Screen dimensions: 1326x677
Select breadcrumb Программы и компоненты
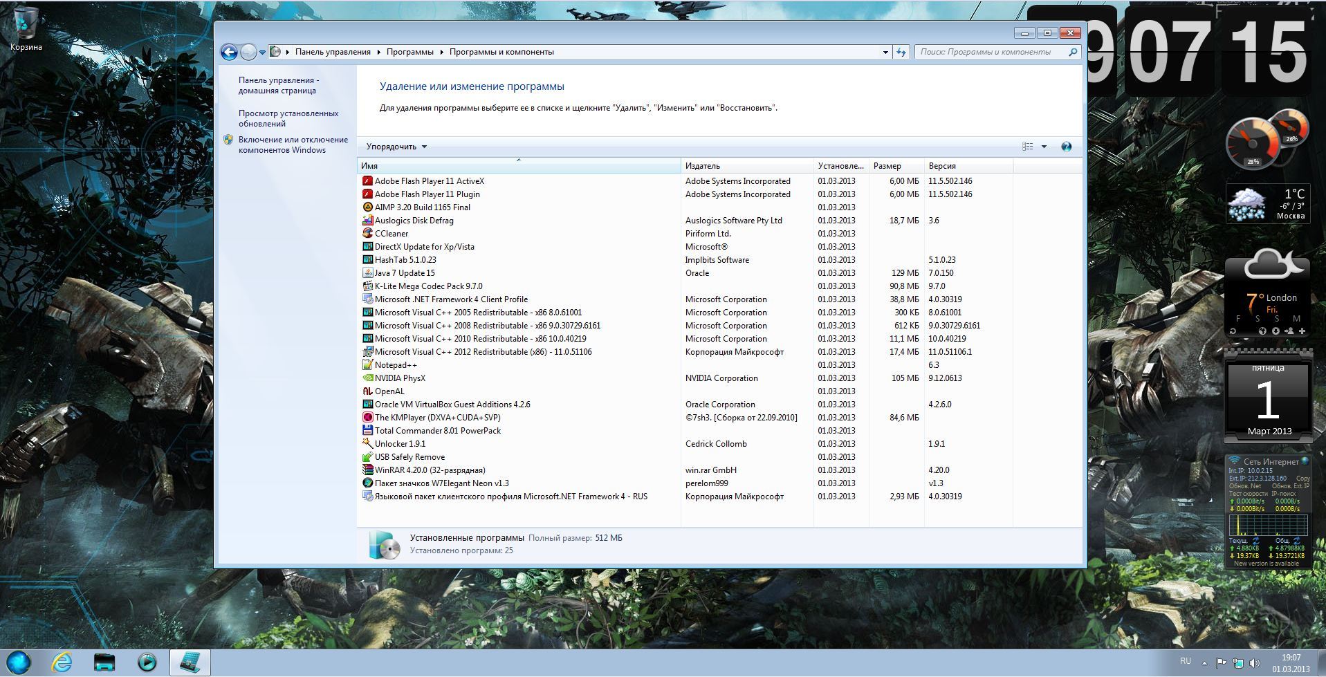[x=501, y=52]
